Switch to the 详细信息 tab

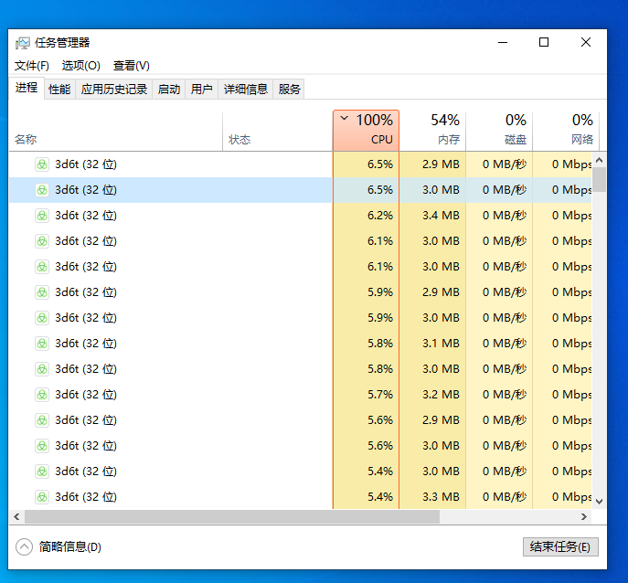point(246,89)
